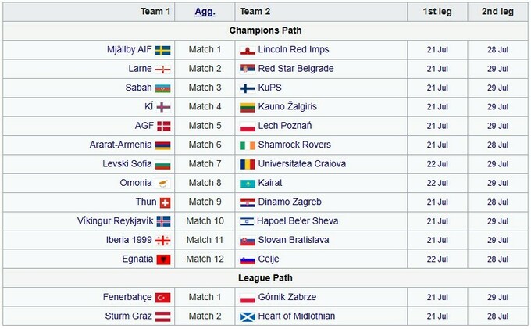
Task: Click the Israel flag beside Hapoel Be'er Sheva
Action: [x=247, y=222]
